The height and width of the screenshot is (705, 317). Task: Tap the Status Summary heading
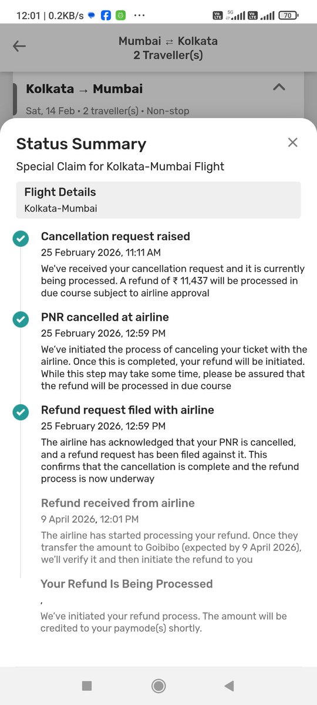81,144
